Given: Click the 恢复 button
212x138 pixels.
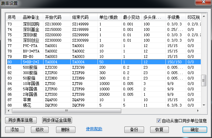Looking at the screenshot, I should point(159,130).
